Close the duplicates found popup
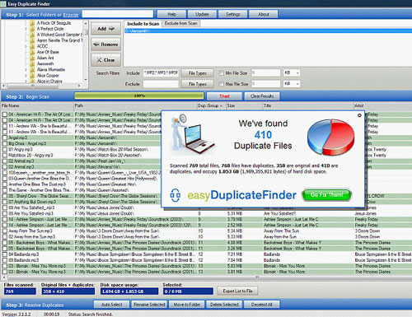Image resolution: width=412 pixels, height=317 pixels. click(359, 115)
